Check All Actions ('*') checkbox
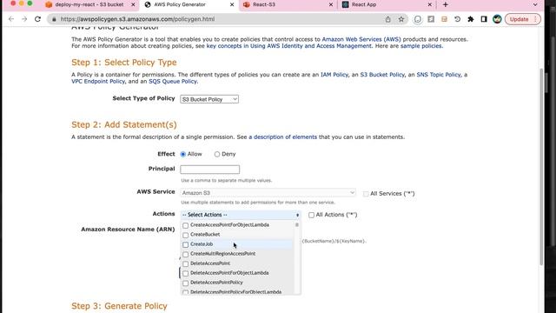556x313 pixels. tap(311, 215)
